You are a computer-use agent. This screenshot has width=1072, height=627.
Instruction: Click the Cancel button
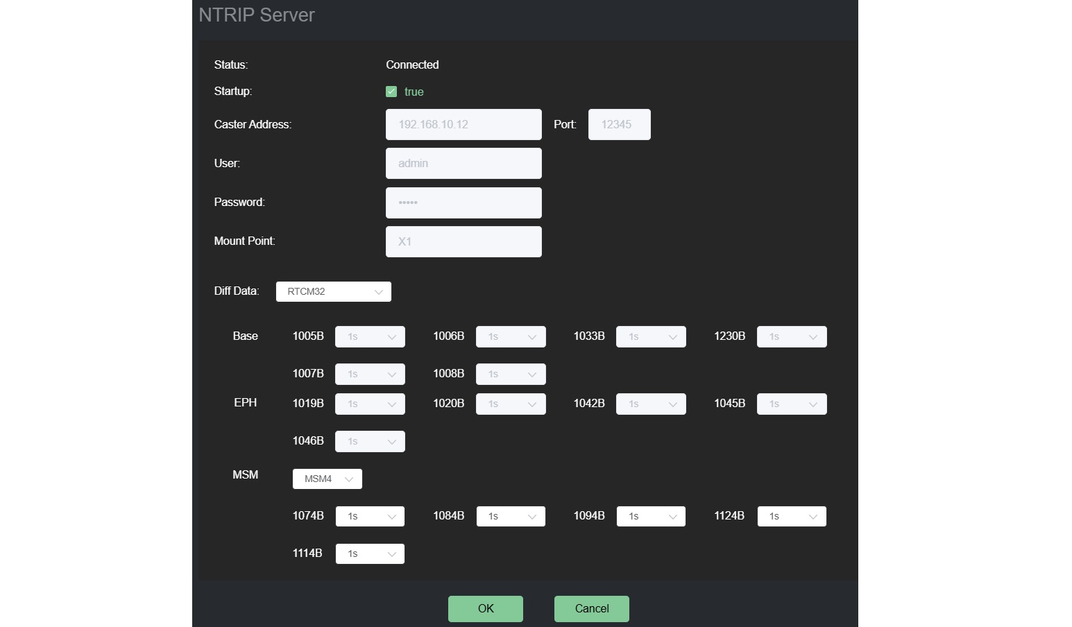tap(591, 609)
